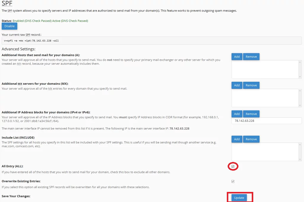The height and width of the screenshot is (202, 304).
Task: Click the scrollbar of the Include List box
Action: click(300, 152)
